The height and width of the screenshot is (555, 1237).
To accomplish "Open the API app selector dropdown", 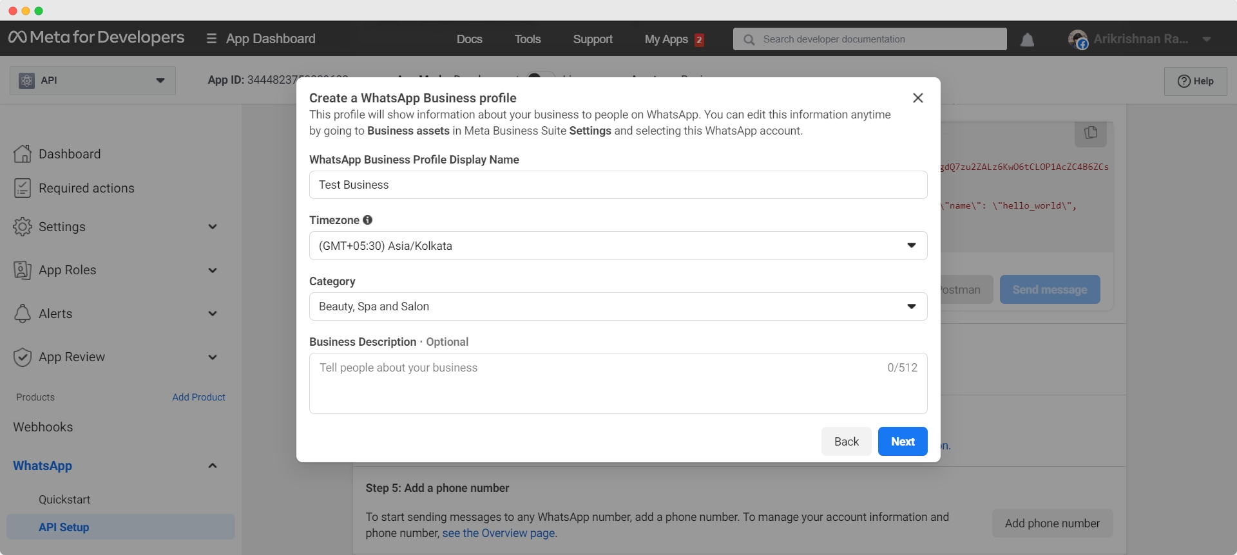I will 93,80.
